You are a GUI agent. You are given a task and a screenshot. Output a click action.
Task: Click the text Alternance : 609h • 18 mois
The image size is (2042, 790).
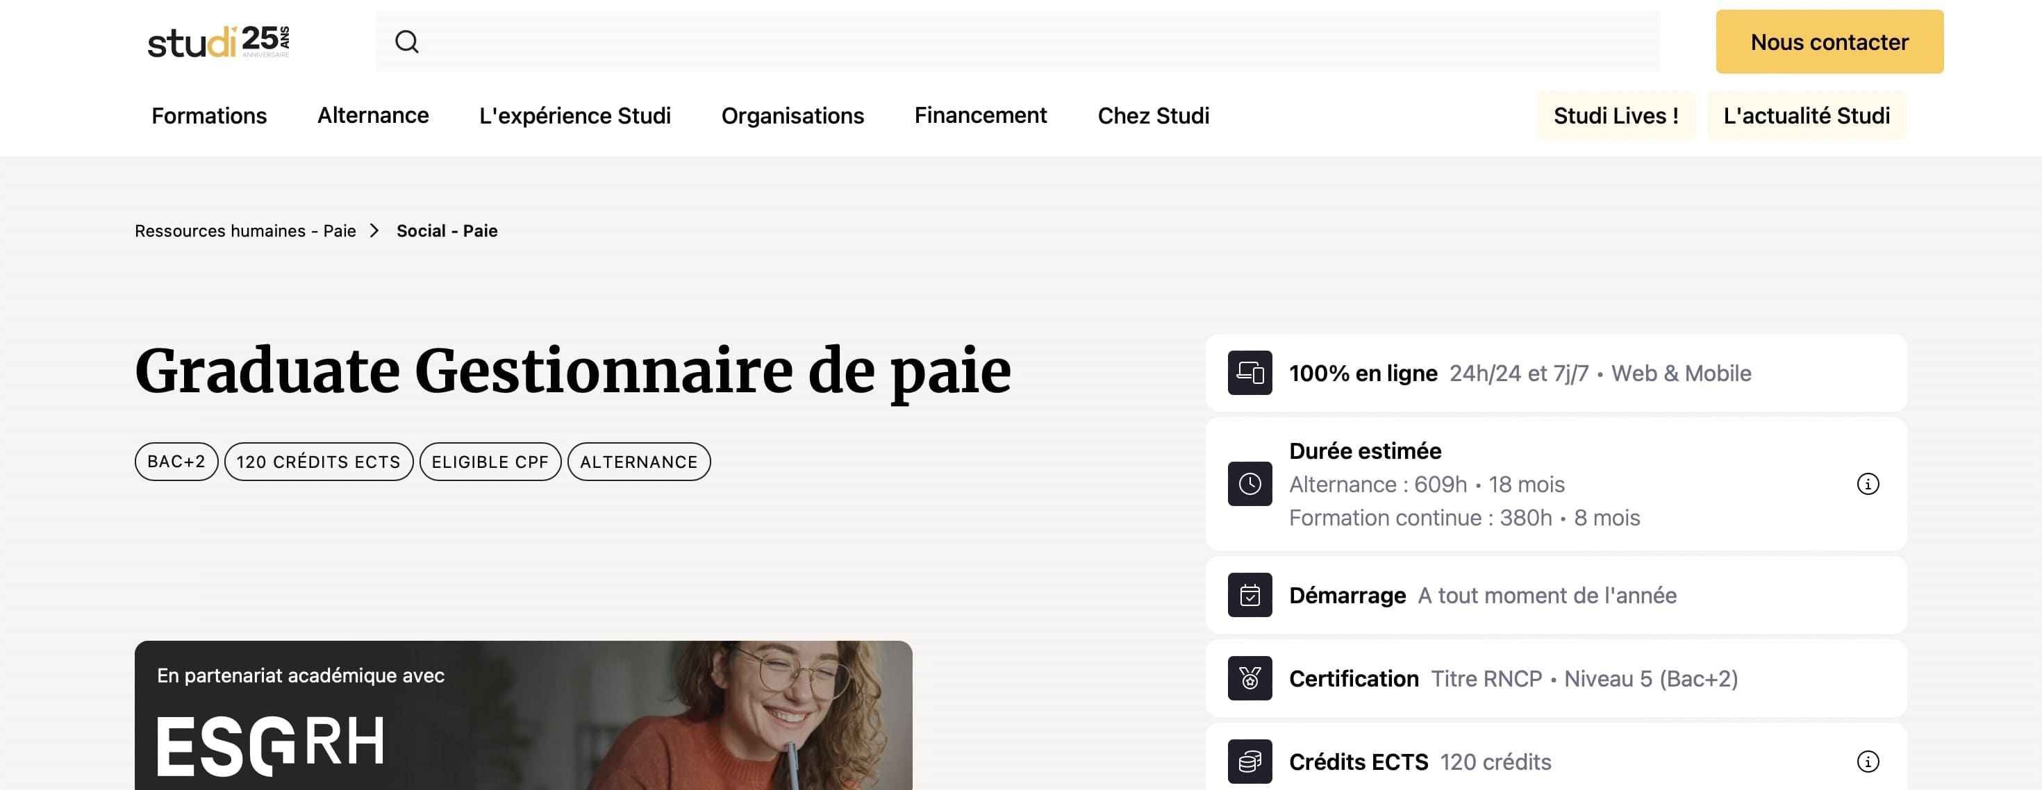(x=1426, y=484)
